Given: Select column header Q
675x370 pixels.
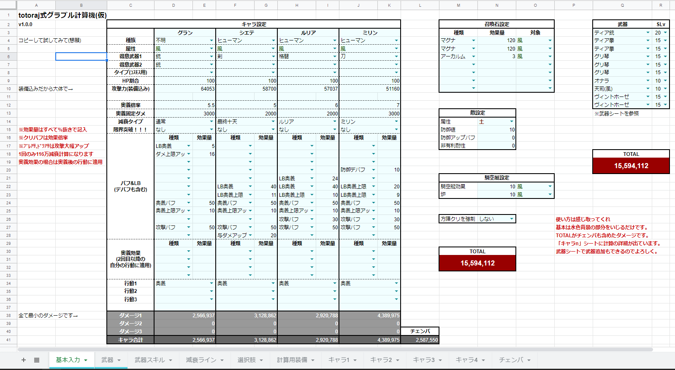Looking at the screenshot, I should pos(622,5).
